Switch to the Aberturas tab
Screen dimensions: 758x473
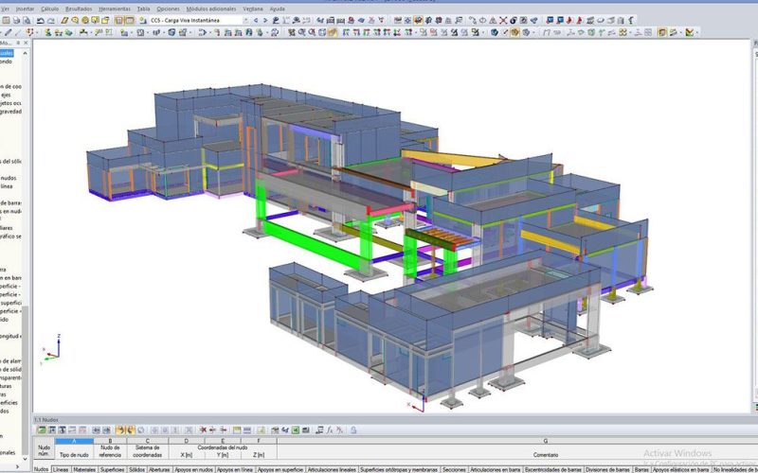(x=159, y=469)
